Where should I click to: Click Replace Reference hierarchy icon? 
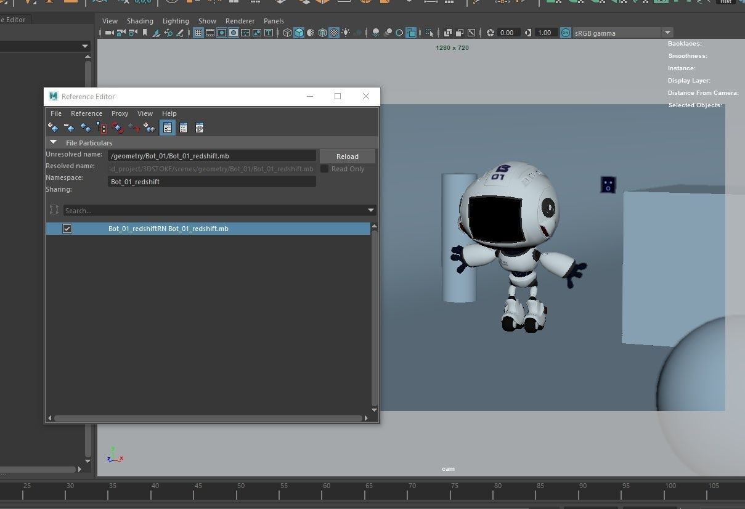[102, 128]
